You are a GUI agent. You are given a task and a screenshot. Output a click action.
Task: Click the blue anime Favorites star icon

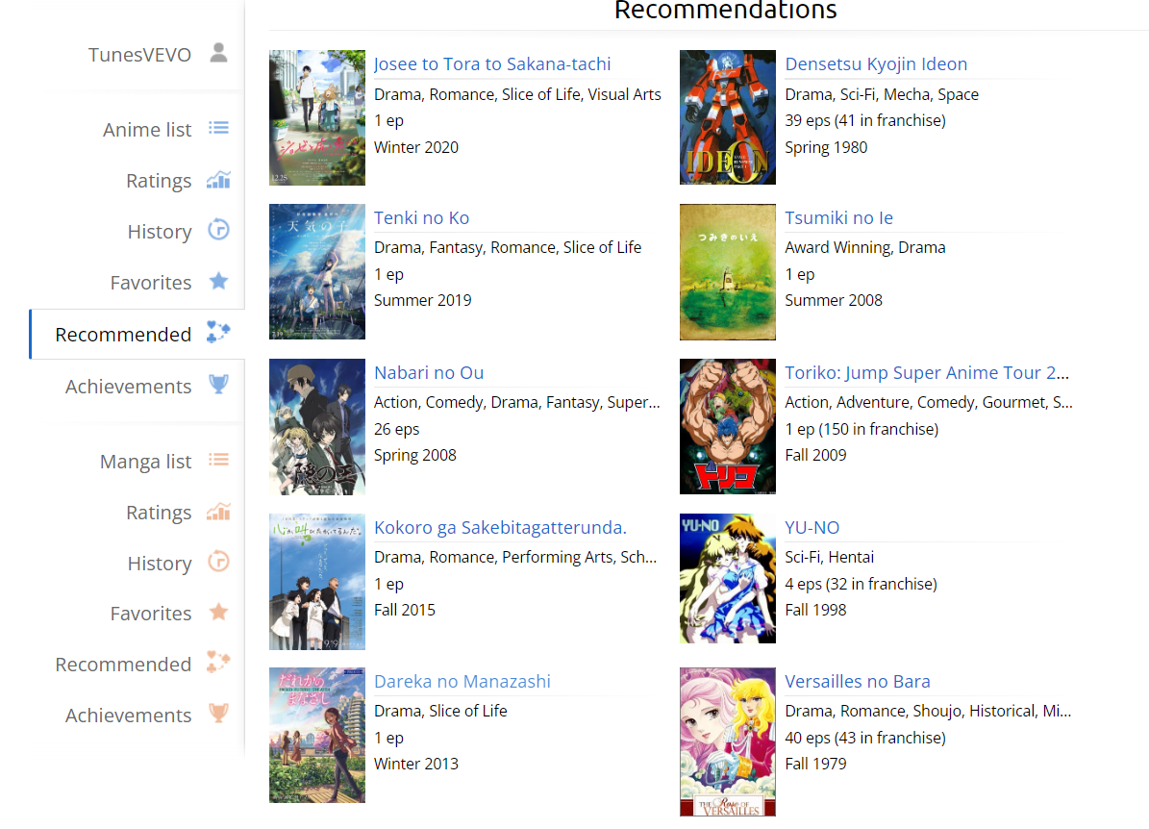[219, 282]
